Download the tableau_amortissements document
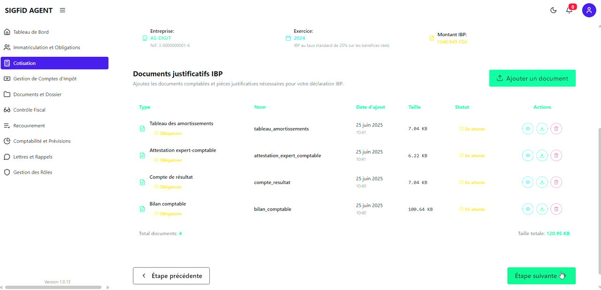This screenshot has width=601, height=290. click(542, 129)
